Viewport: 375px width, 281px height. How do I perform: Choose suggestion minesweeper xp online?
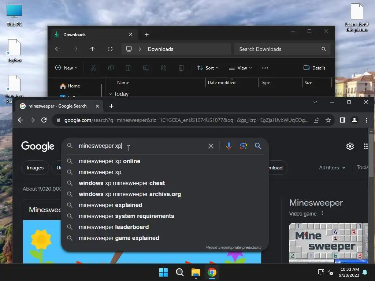click(x=165, y=161)
